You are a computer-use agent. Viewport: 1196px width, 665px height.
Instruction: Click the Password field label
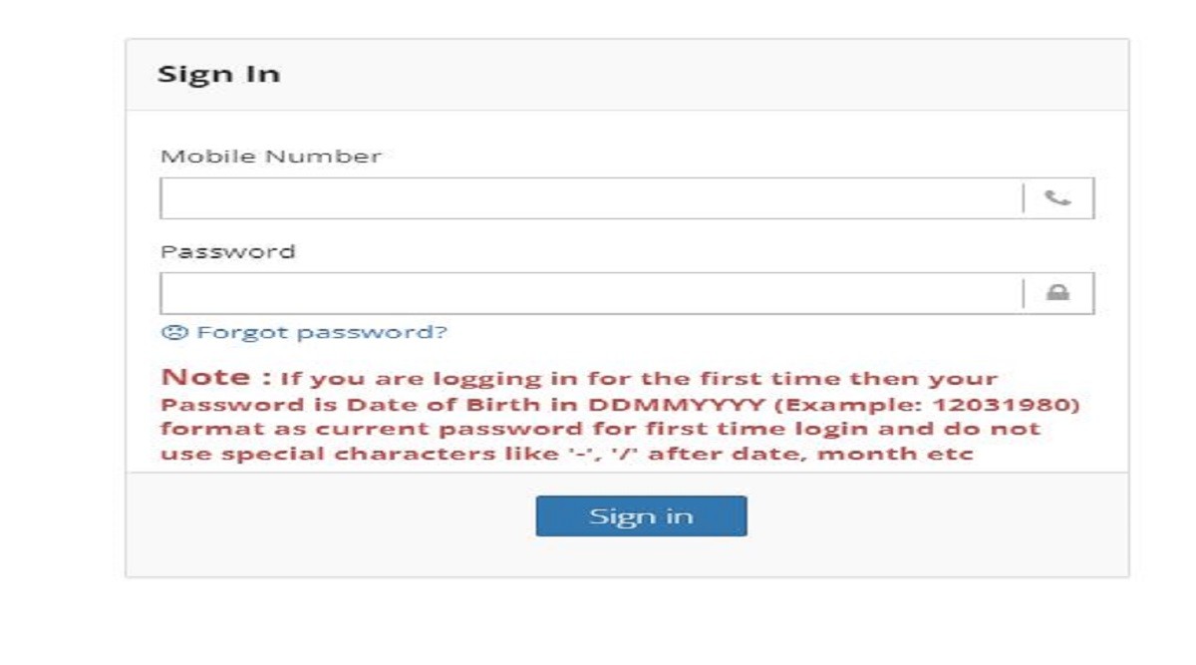227,251
